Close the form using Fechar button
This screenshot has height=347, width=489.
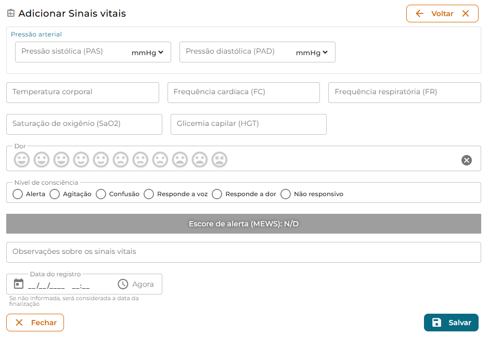pyautogui.click(x=35, y=323)
